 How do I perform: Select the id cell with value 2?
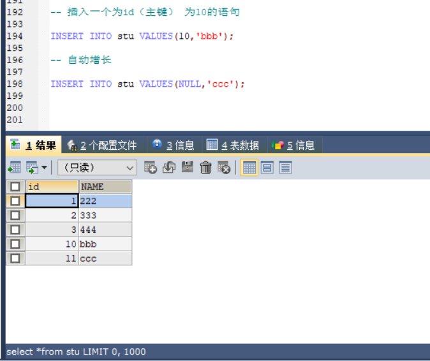point(52,215)
